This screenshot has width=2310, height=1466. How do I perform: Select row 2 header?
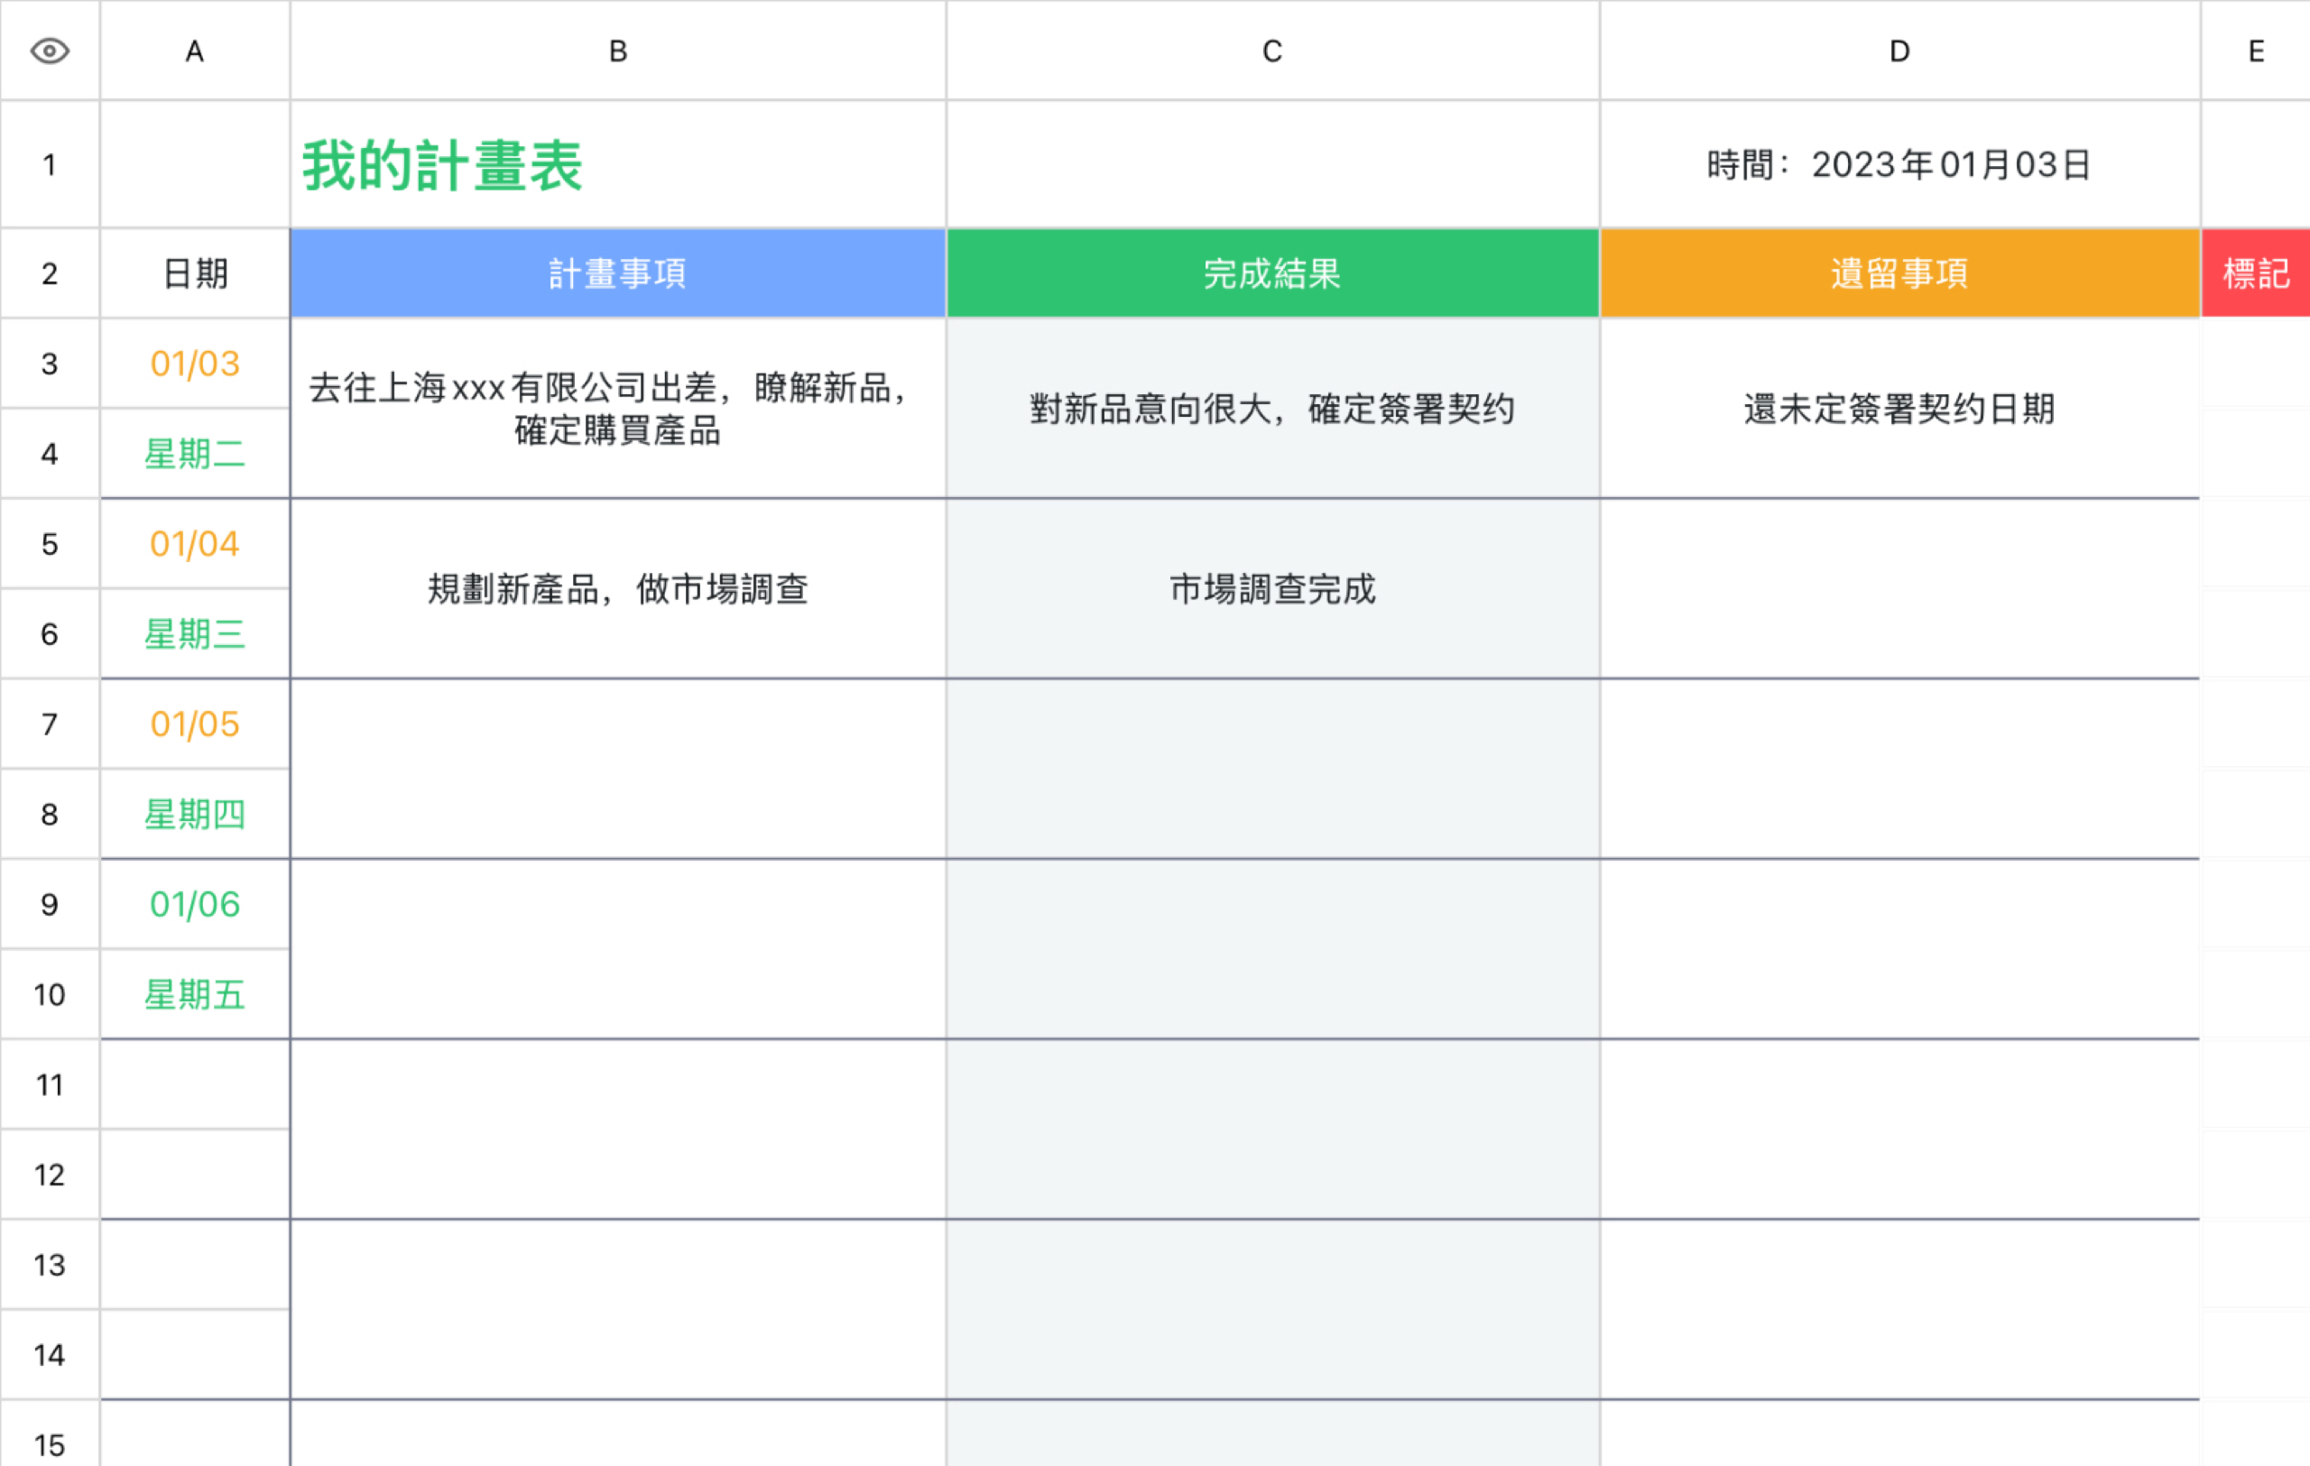pyautogui.click(x=50, y=273)
